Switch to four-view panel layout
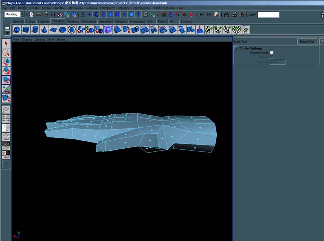 [6, 119]
